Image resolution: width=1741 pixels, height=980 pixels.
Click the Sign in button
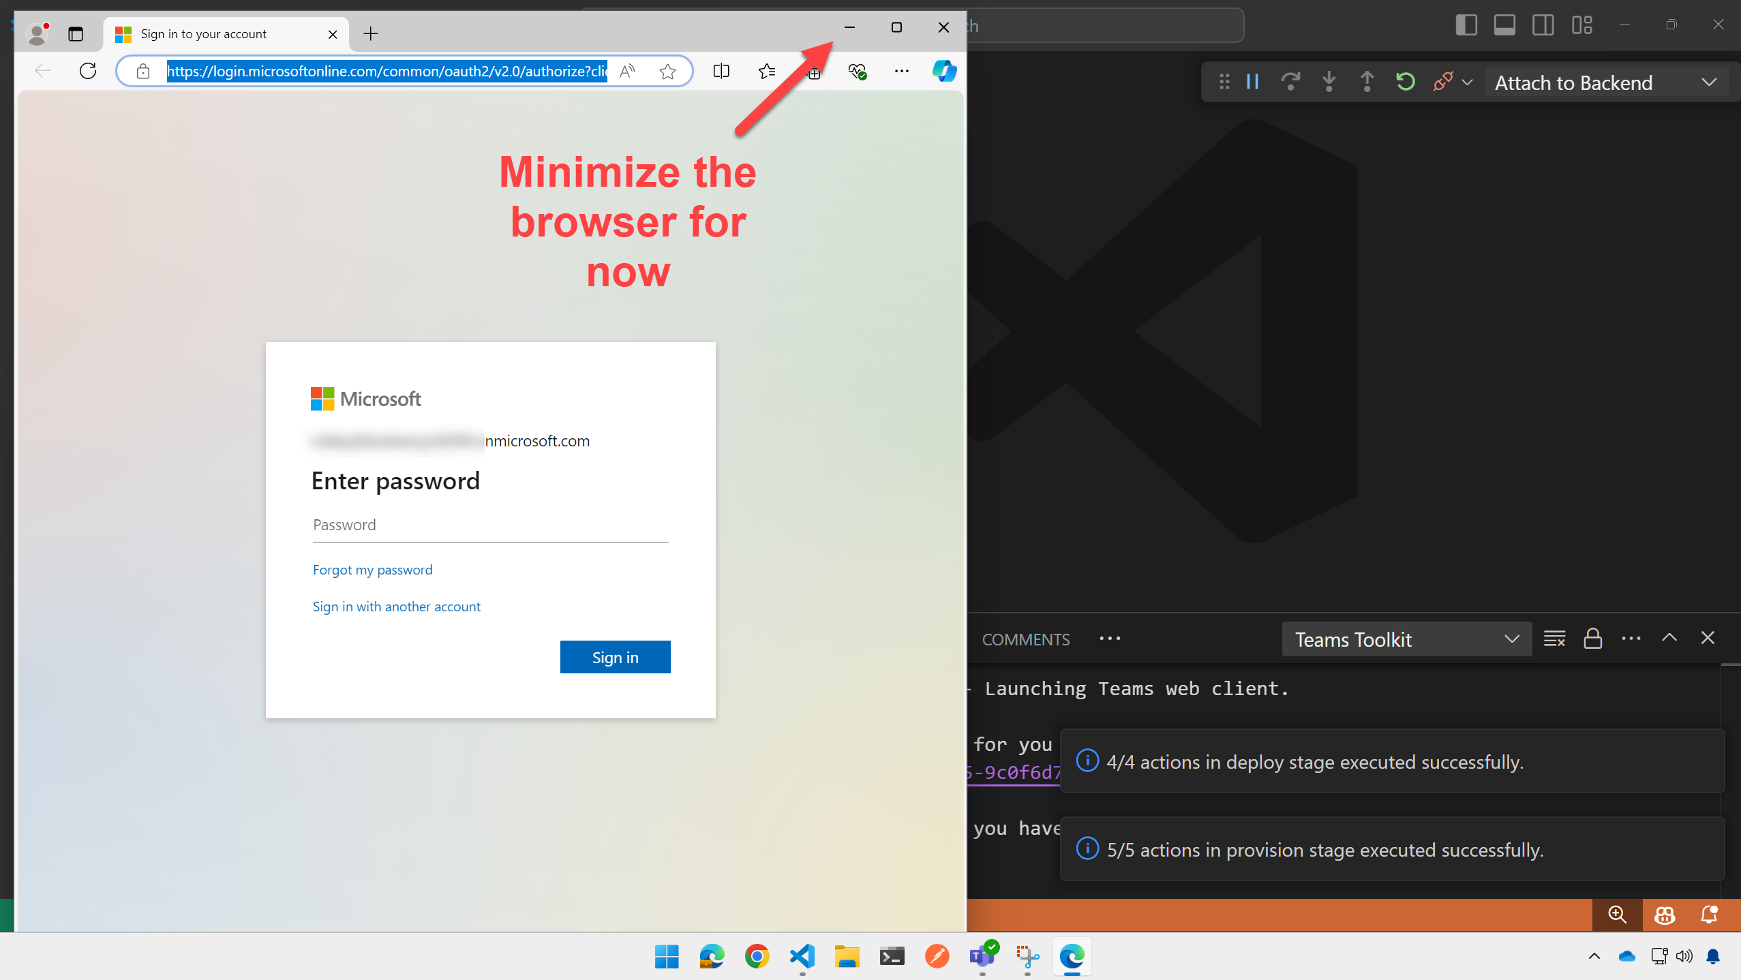tap(616, 656)
